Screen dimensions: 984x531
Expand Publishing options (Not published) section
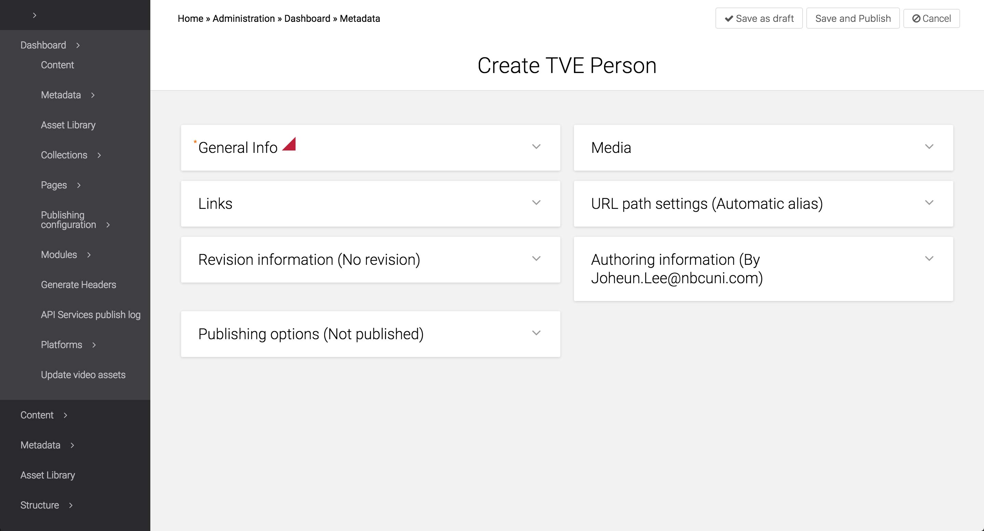pyautogui.click(x=536, y=333)
